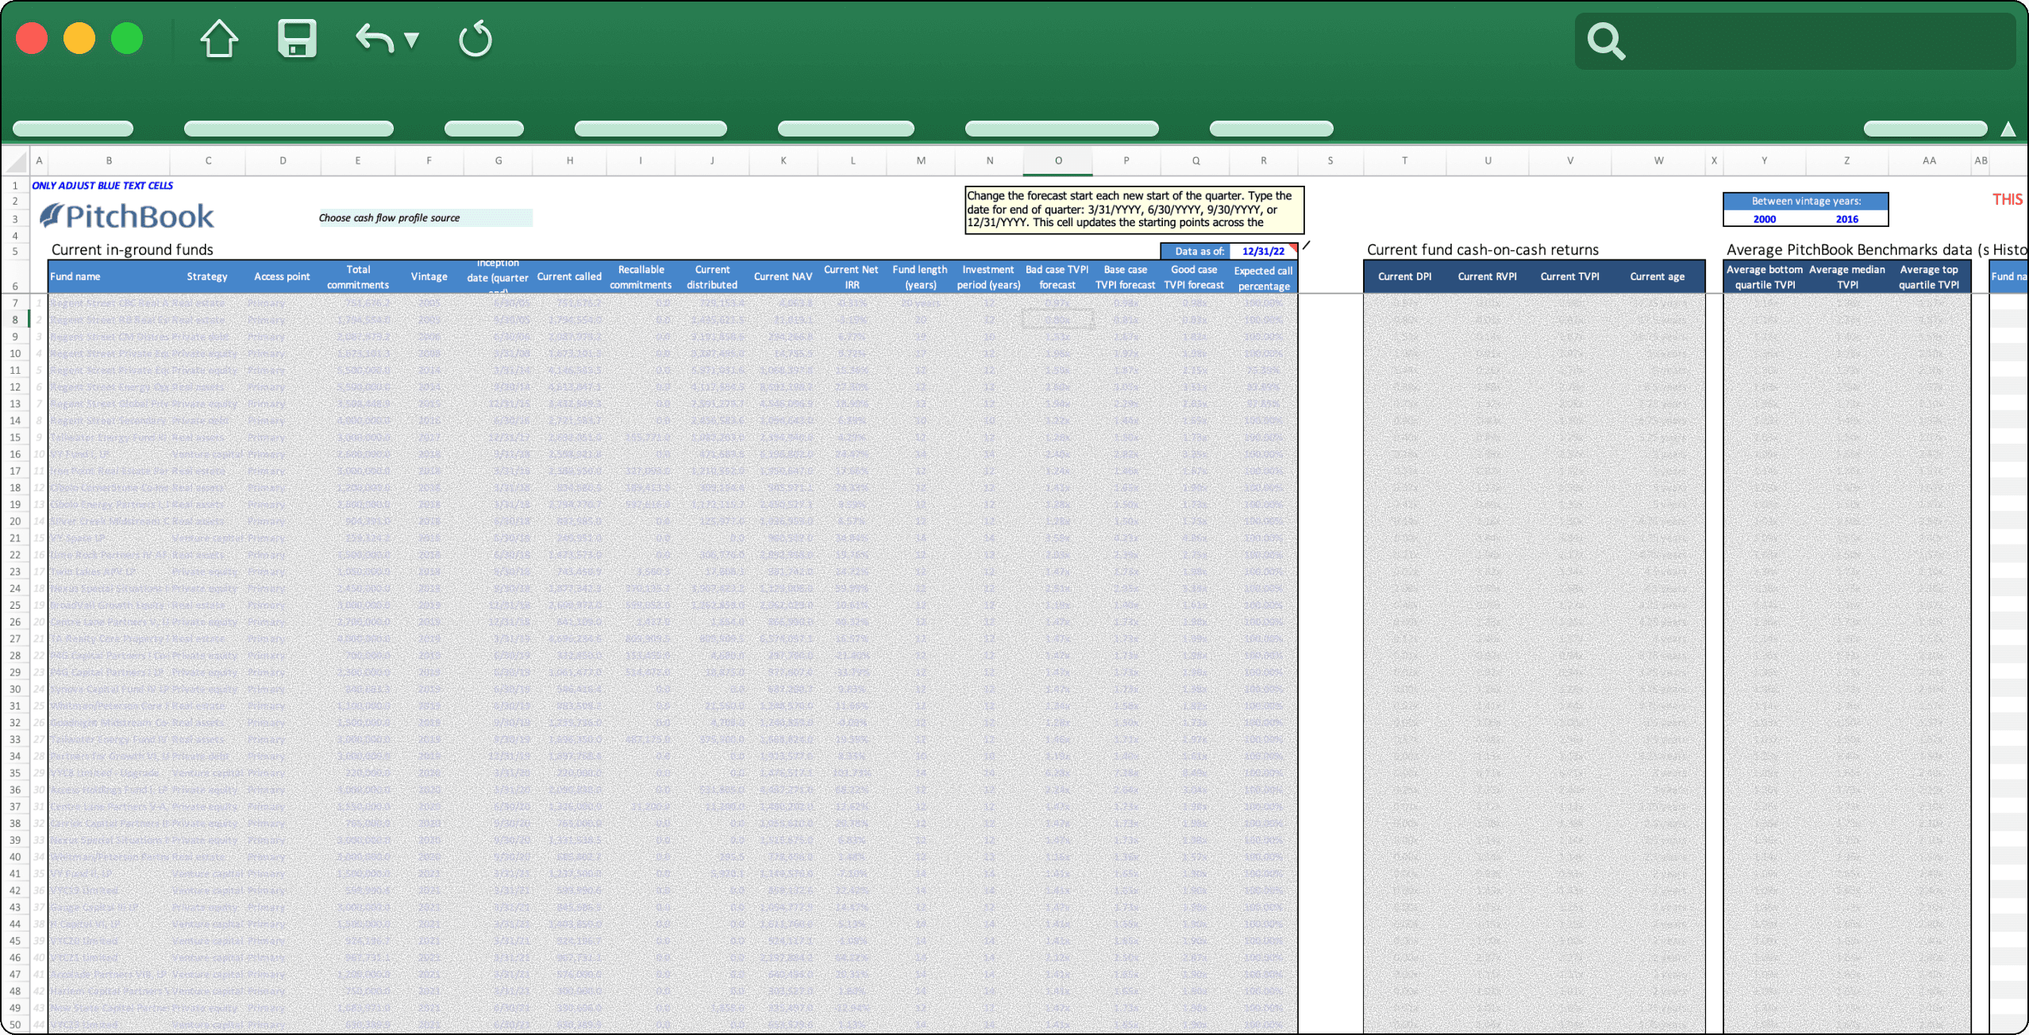The height and width of the screenshot is (1035, 2029).
Task: Click the circular redo arrow icon
Action: (475, 39)
